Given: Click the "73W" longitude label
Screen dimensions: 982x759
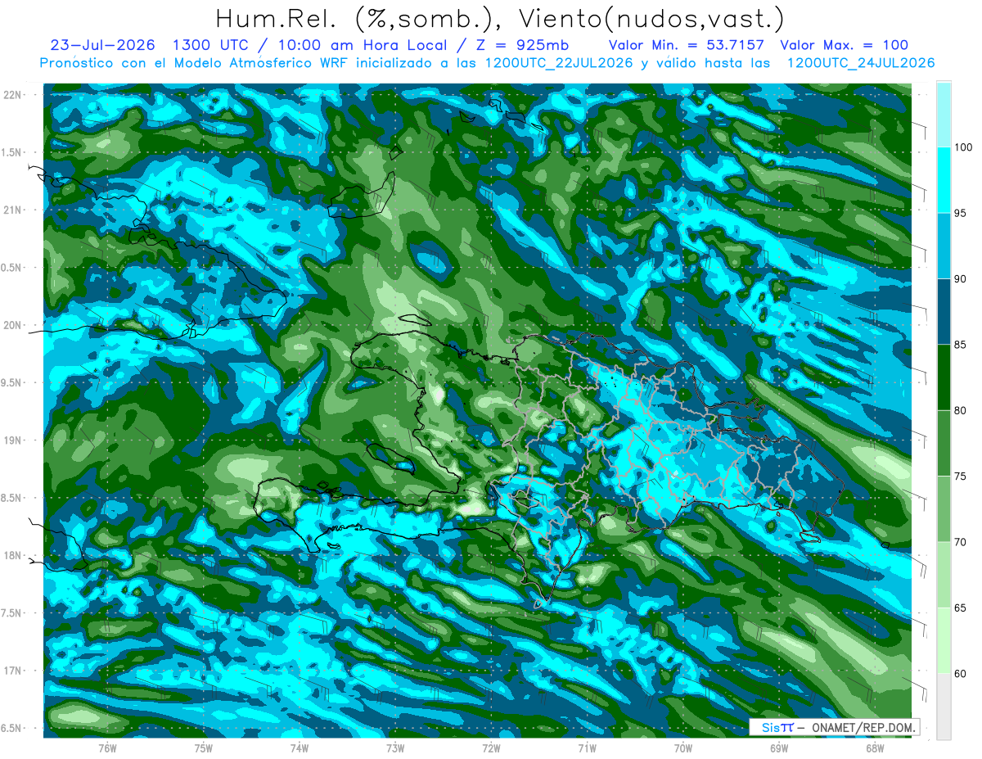Looking at the screenshot, I should coord(395,748).
